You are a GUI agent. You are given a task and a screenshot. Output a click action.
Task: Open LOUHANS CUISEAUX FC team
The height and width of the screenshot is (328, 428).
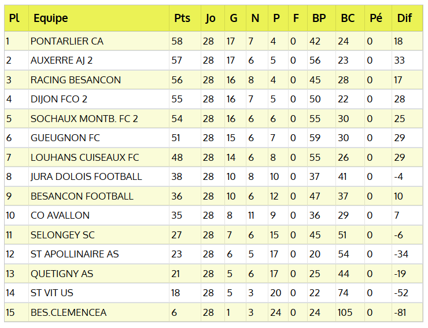point(84,157)
